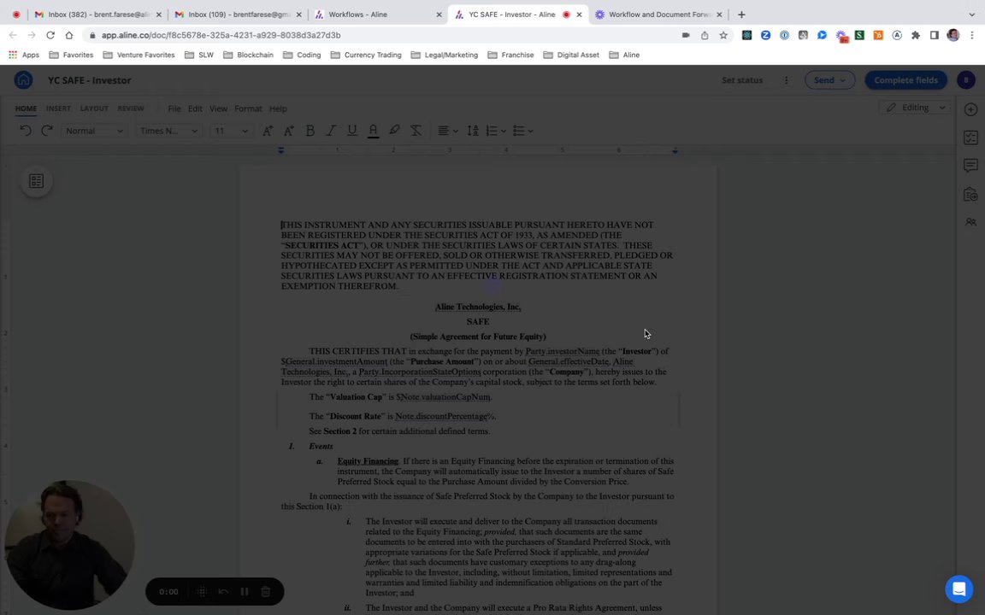Toggle bold formatting

310,131
